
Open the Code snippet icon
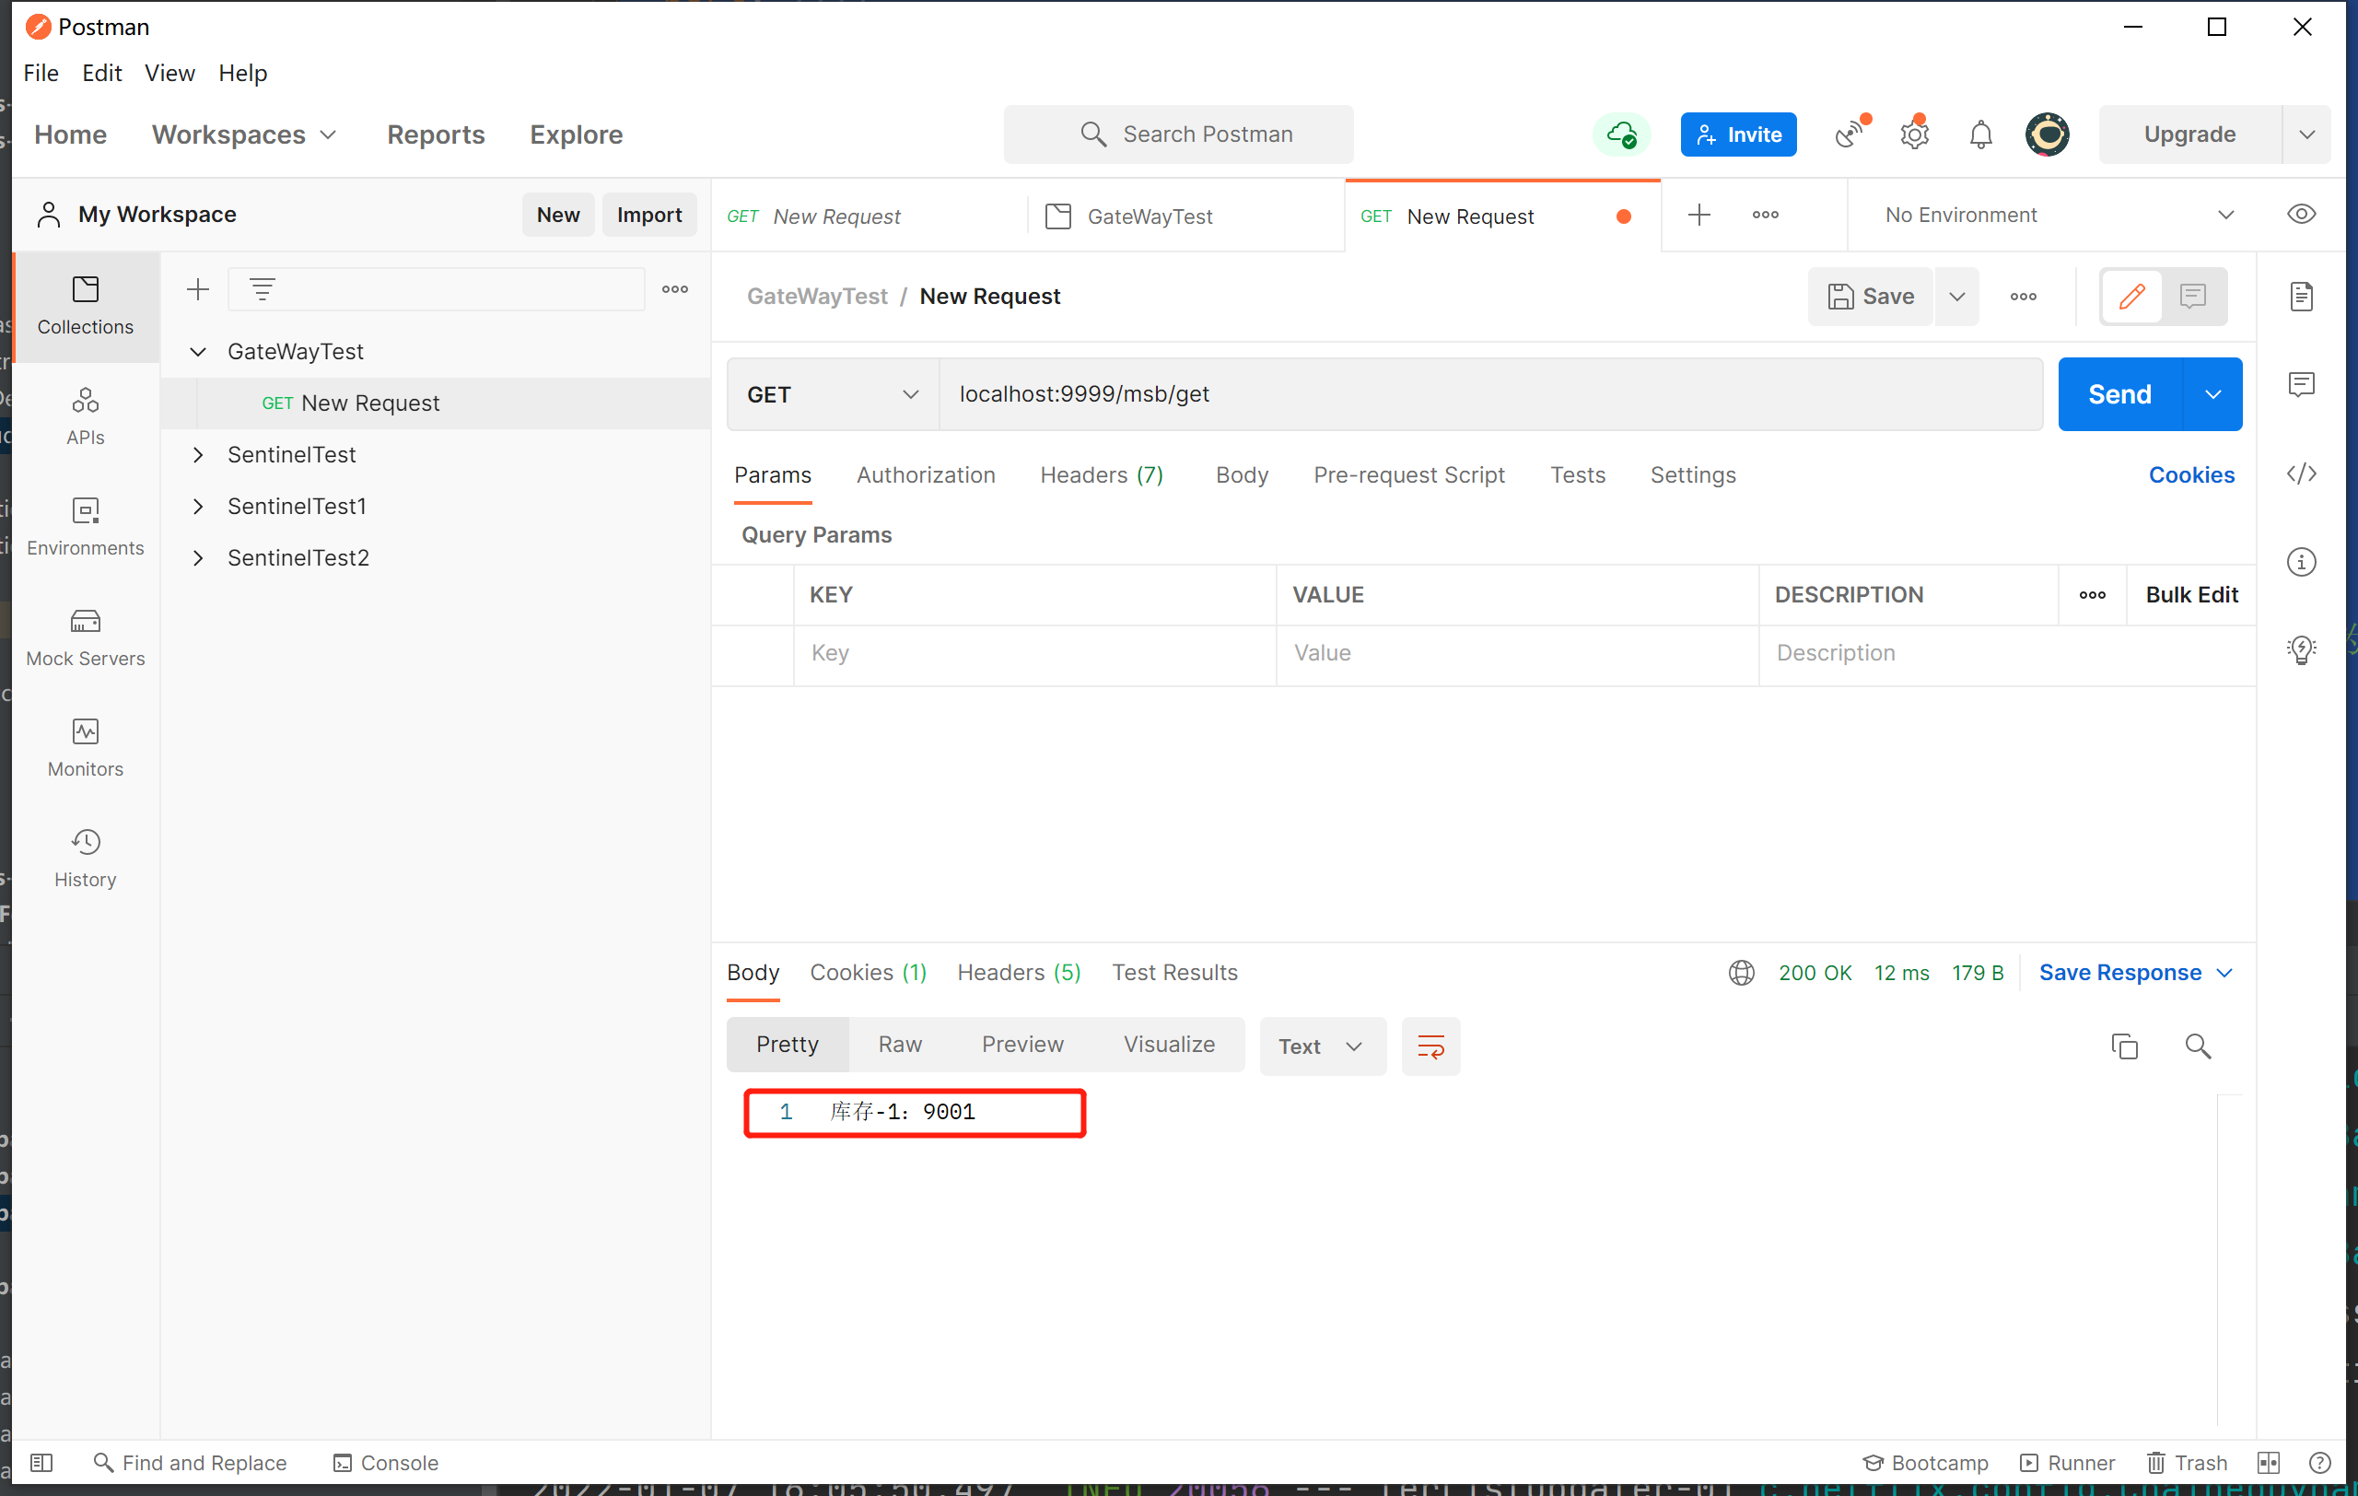pyautogui.click(x=2301, y=473)
